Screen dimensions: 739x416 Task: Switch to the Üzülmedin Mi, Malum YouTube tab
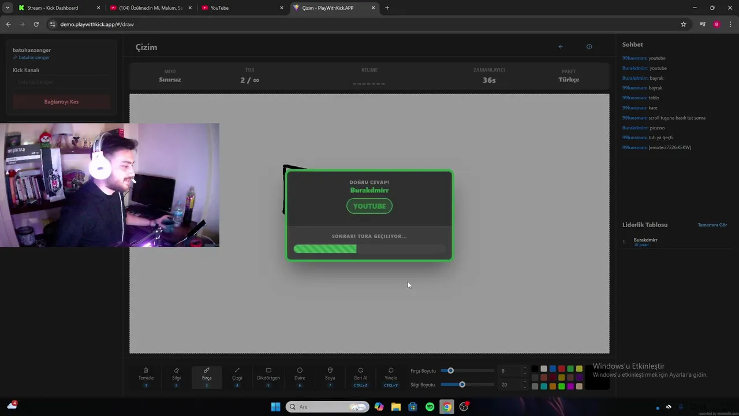(x=151, y=8)
